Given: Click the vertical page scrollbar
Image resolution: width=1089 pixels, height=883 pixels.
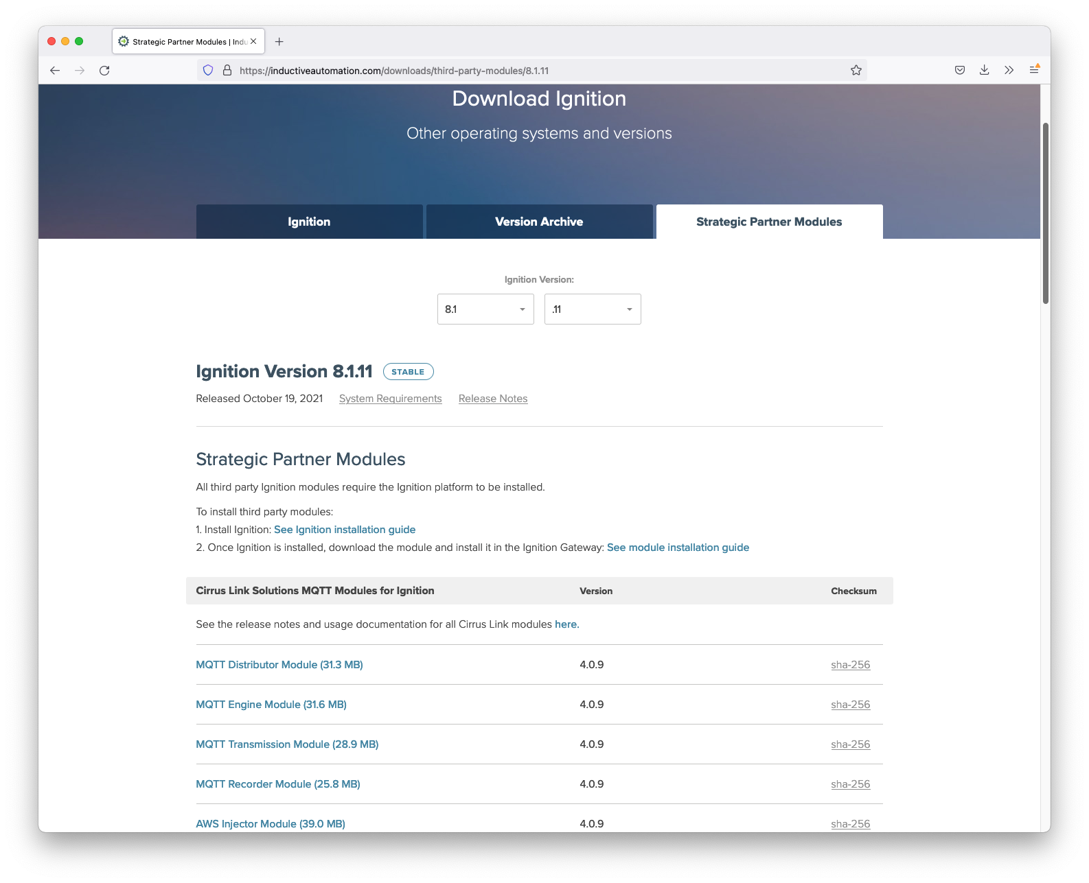Looking at the screenshot, I should point(1045,213).
